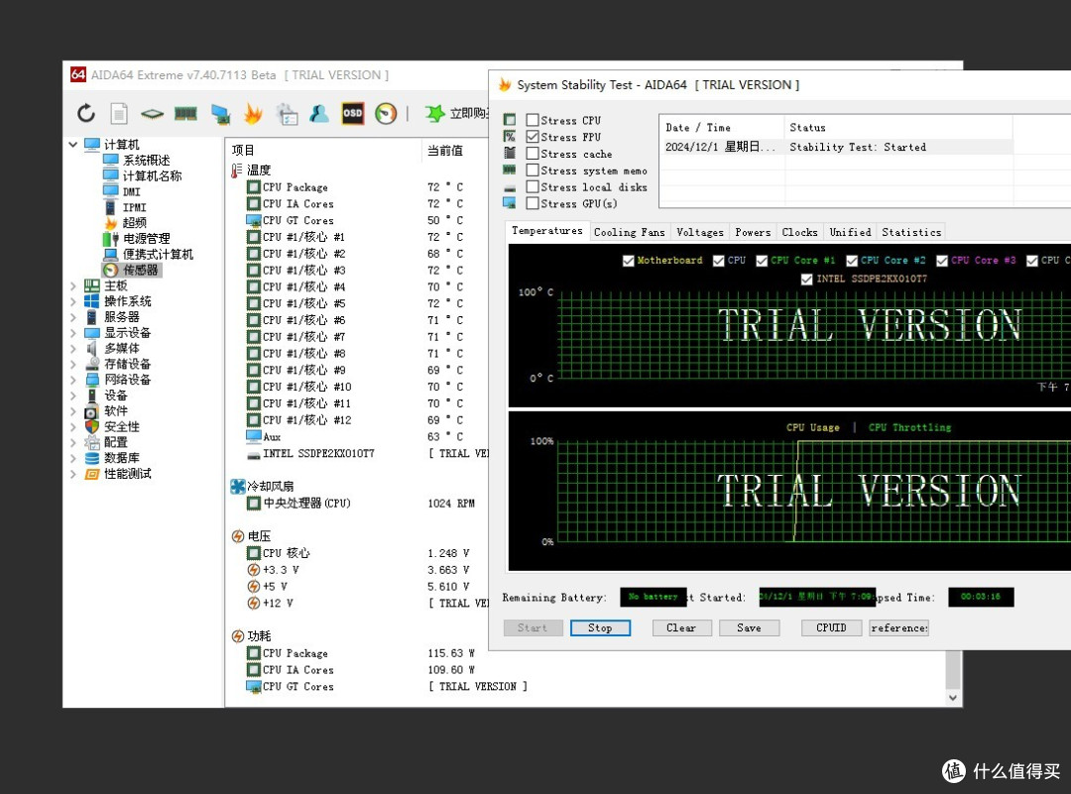1071x794 pixels.
Task: Click the refresh icon in AIDA64 toolbar
Action: click(86, 113)
